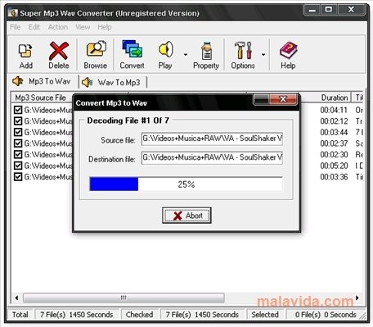This screenshot has width=373, height=327.
Task: Click the red Delete icon
Action: [59, 51]
